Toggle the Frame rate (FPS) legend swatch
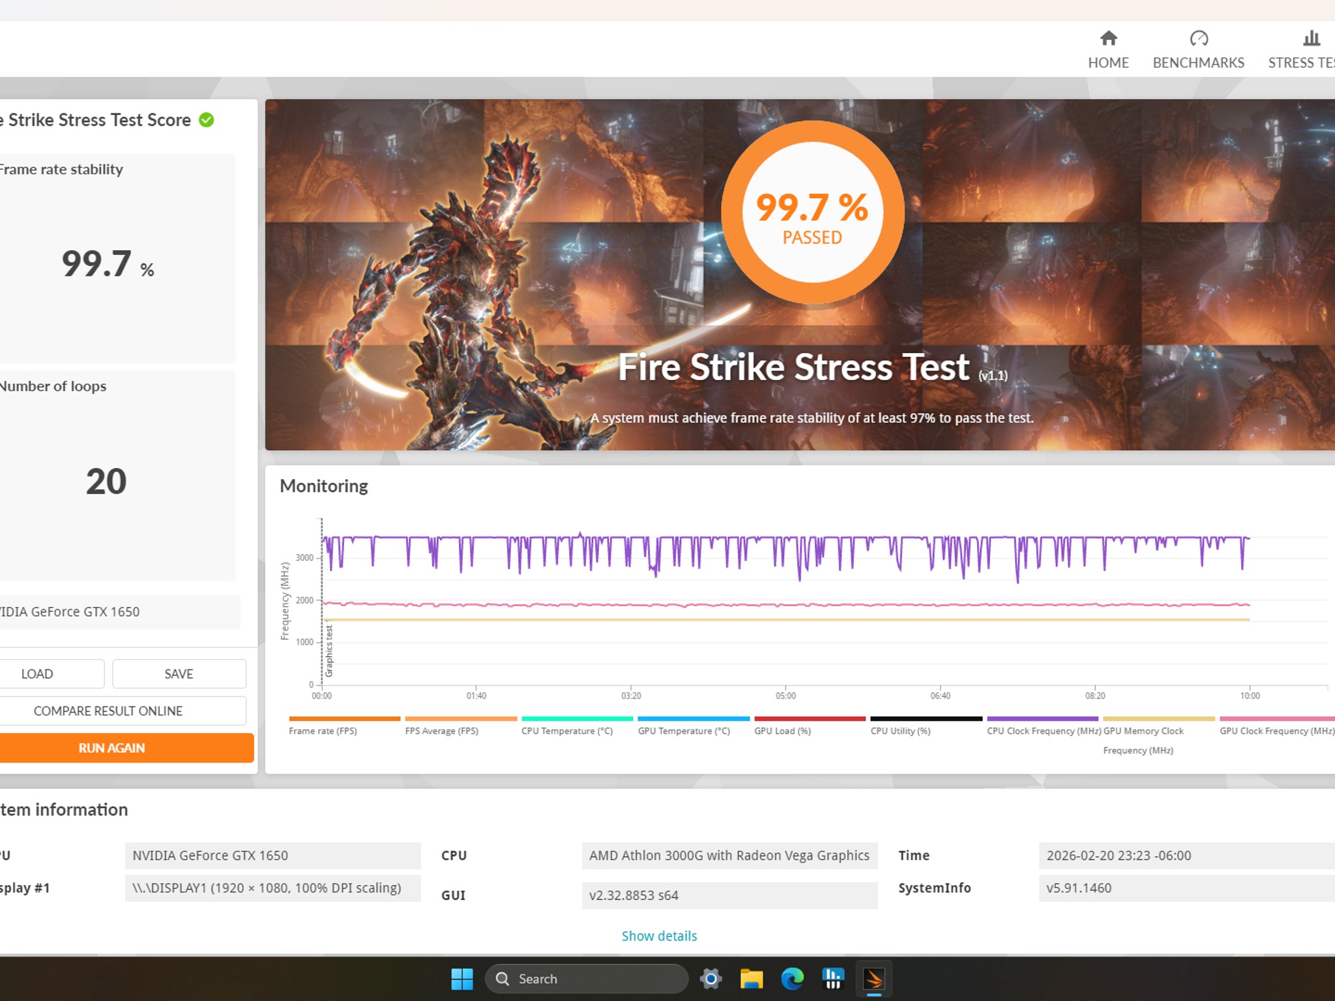Viewport: 1335px width, 1001px height. (x=344, y=719)
